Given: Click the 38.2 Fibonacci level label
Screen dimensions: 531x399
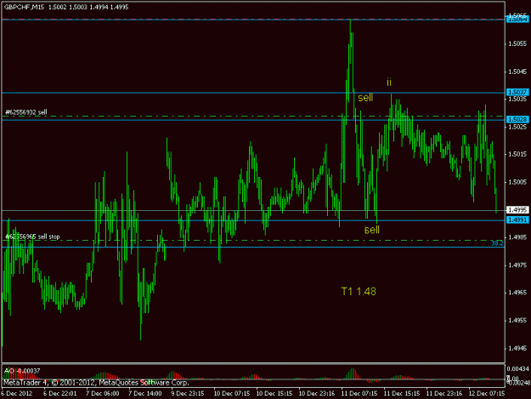Looking at the screenshot, I should click(497, 243).
